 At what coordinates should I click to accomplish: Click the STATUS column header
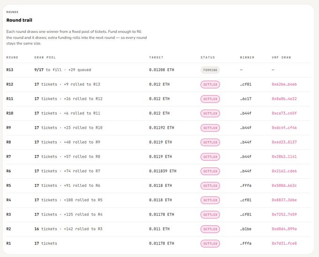point(208,58)
